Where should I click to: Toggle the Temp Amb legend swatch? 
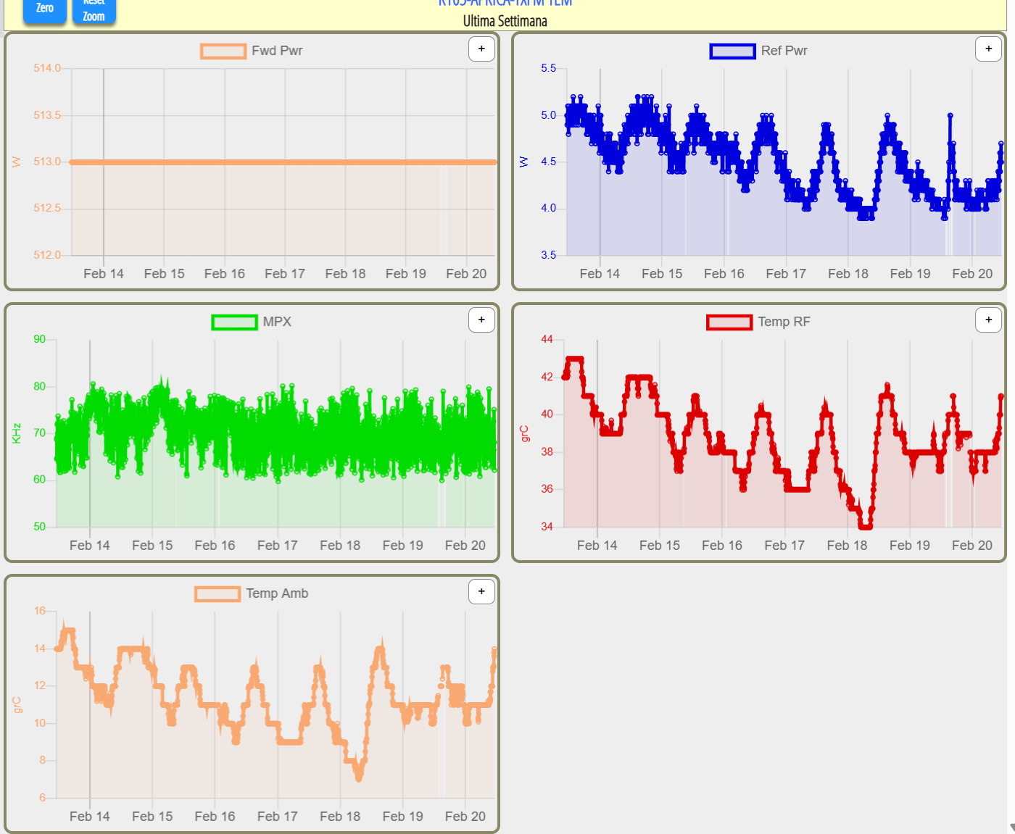tap(217, 594)
